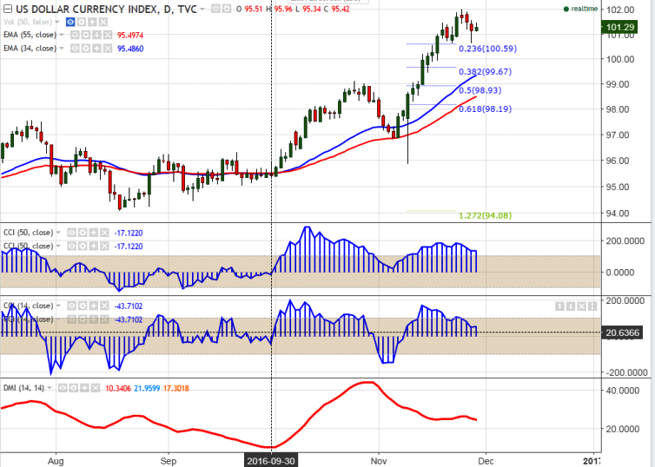Expand the first CCI (14, close) dropdown arrow
Screen dimensions: 655x467
tap(58, 306)
